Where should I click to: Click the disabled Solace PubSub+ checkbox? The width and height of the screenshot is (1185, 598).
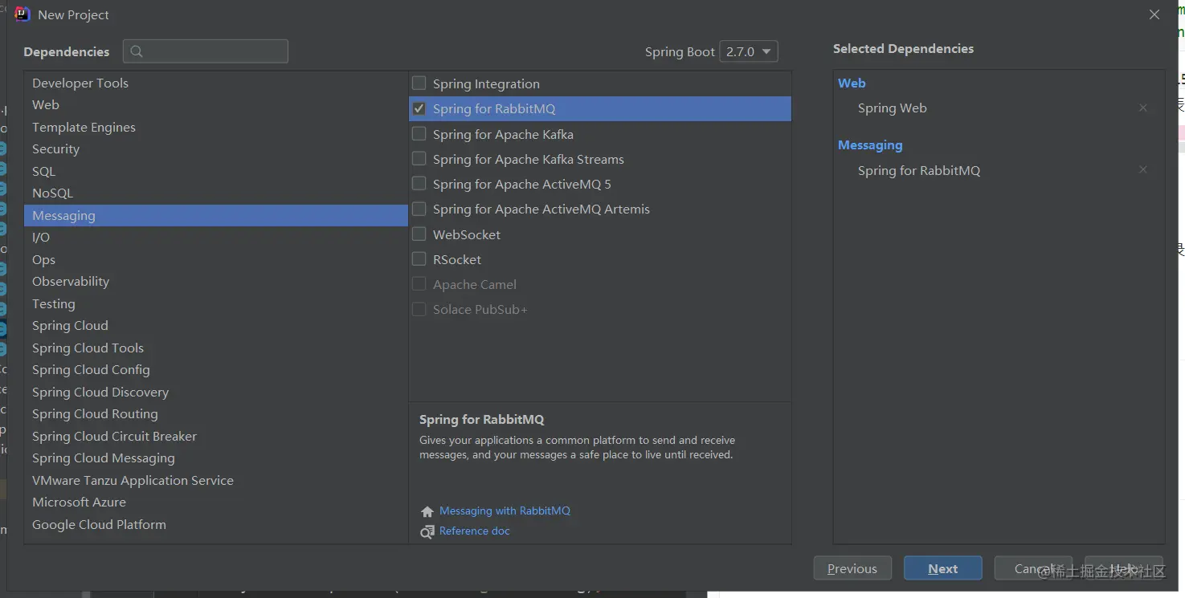point(419,309)
